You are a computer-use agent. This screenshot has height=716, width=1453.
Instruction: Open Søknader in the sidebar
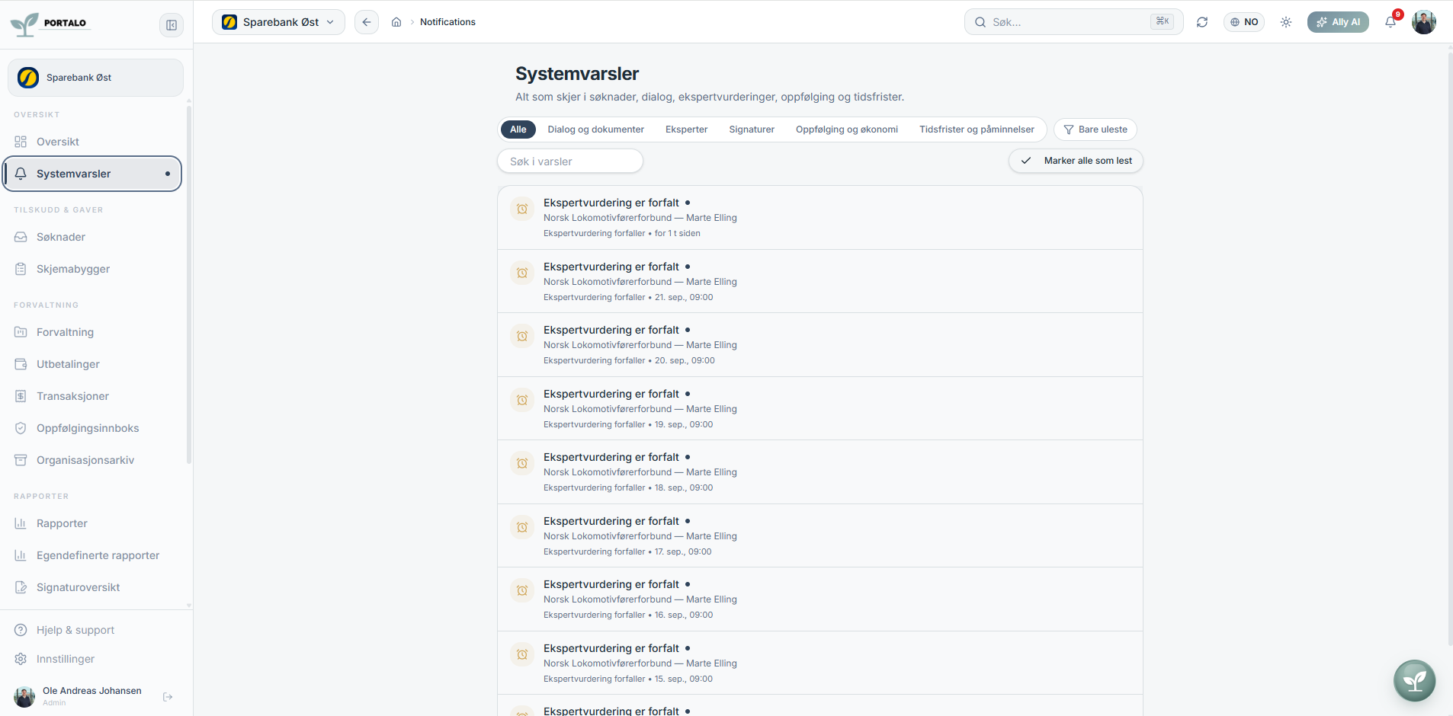[x=93, y=237]
